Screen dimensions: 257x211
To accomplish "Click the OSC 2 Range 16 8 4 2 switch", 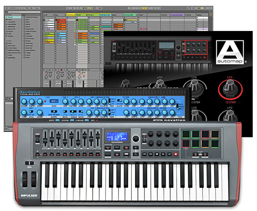I will tap(73, 111).
